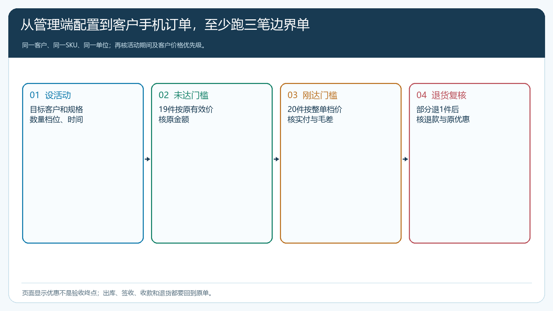Click the text 目标客户和规格
Image resolution: width=553 pixels, height=311 pixels.
pyautogui.click(x=56, y=110)
